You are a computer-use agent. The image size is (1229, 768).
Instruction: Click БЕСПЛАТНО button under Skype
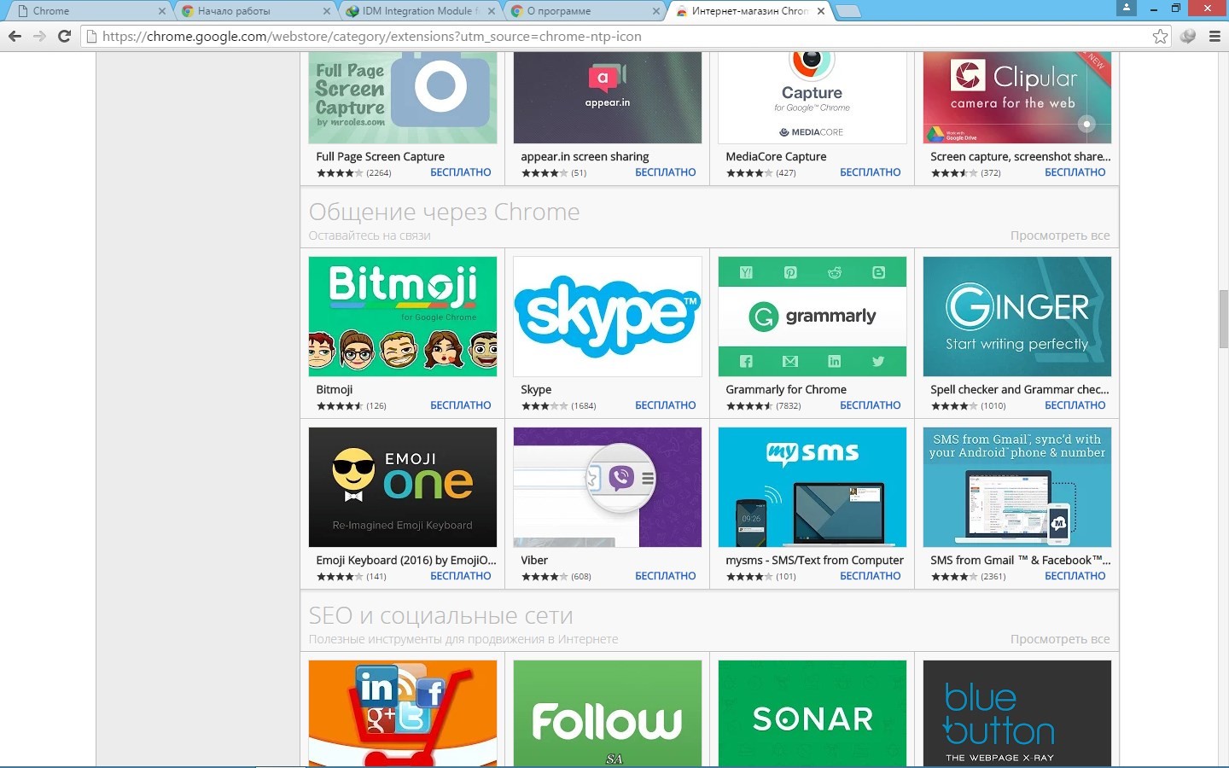tap(665, 405)
